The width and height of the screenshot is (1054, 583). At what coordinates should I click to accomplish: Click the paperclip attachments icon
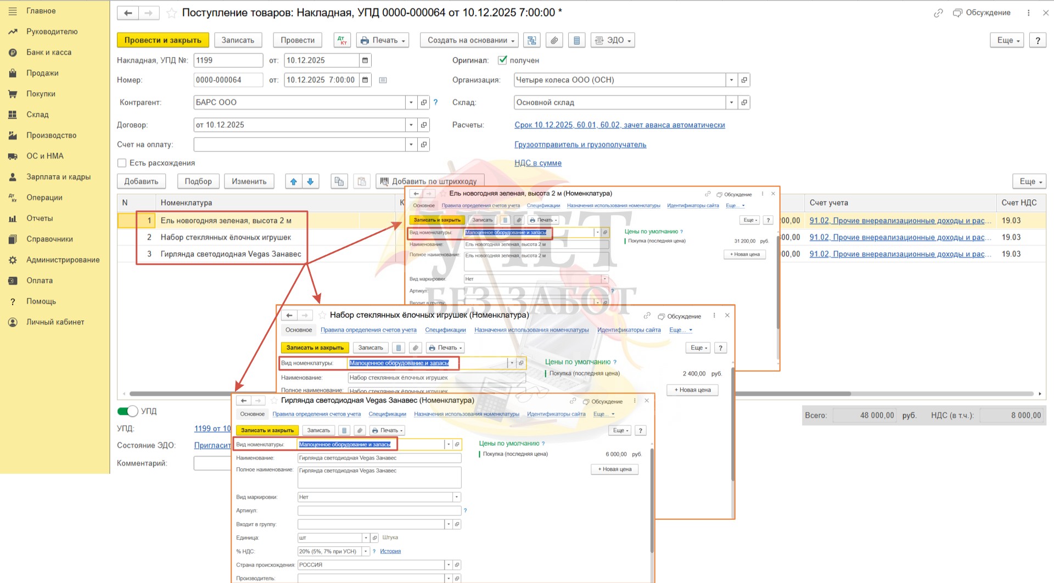click(x=554, y=40)
